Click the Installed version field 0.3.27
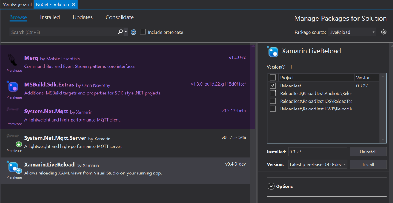The height and width of the screenshot is (203, 393). pyautogui.click(x=318, y=152)
